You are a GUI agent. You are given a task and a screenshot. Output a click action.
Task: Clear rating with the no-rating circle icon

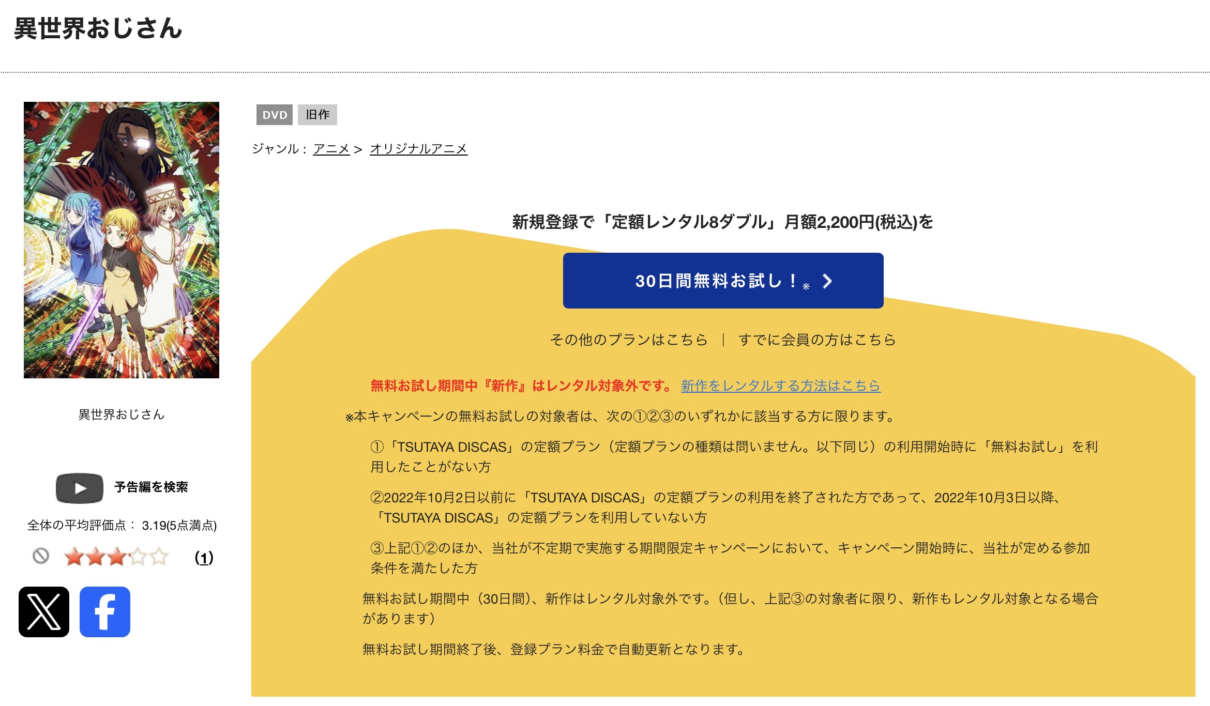point(41,556)
